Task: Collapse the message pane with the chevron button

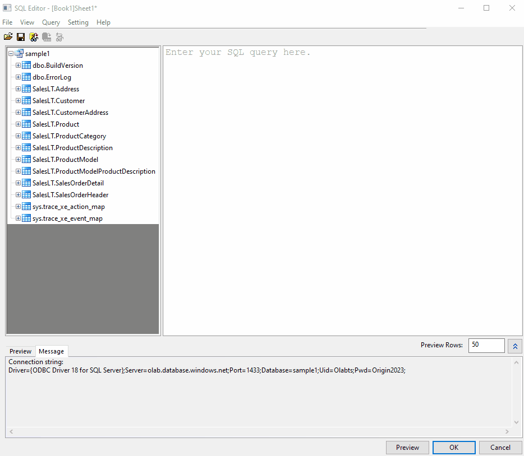Action: tap(514, 346)
